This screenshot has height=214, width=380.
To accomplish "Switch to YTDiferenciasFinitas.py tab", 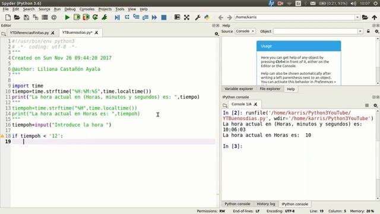I will click(29, 33).
